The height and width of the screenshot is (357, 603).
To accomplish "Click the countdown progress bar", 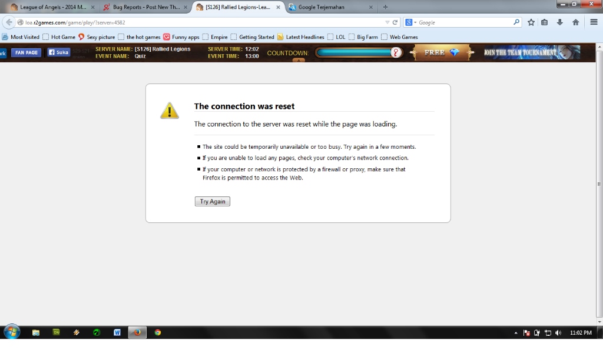I will pyautogui.click(x=354, y=53).
